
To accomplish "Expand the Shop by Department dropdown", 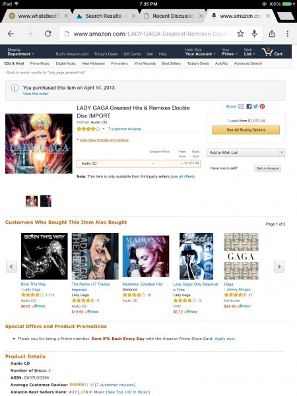I will (x=20, y=52).
